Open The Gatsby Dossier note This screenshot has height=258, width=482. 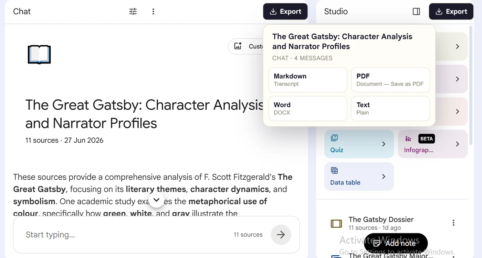pos(381,223)
